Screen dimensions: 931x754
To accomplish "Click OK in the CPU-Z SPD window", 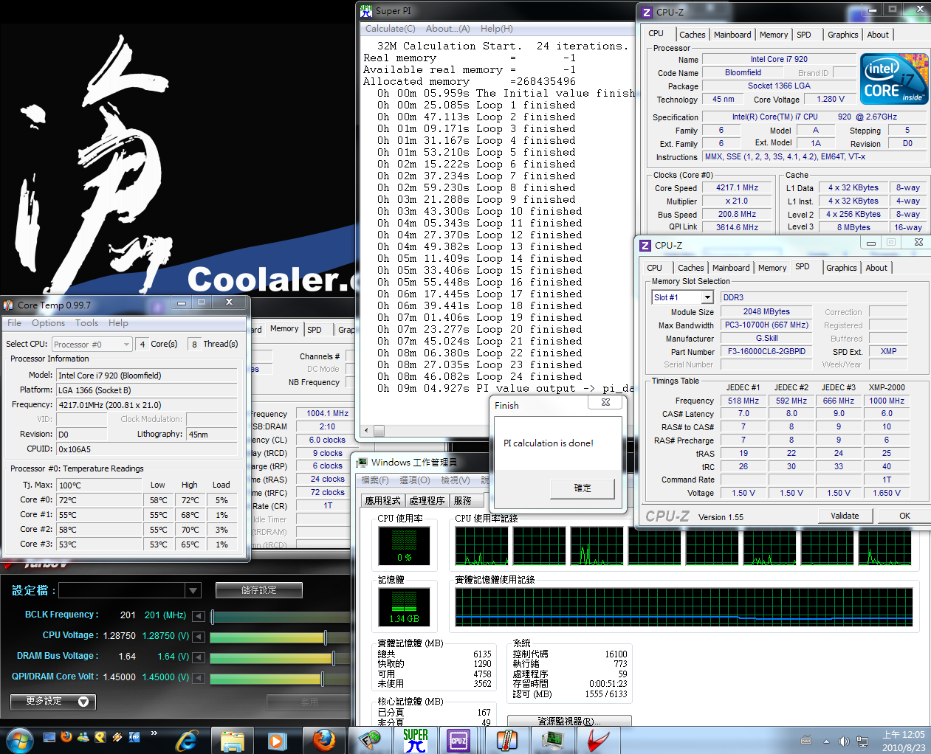I will click(904, 516).
